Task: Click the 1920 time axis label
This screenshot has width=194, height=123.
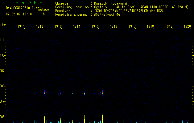Action: click(187, 26)
